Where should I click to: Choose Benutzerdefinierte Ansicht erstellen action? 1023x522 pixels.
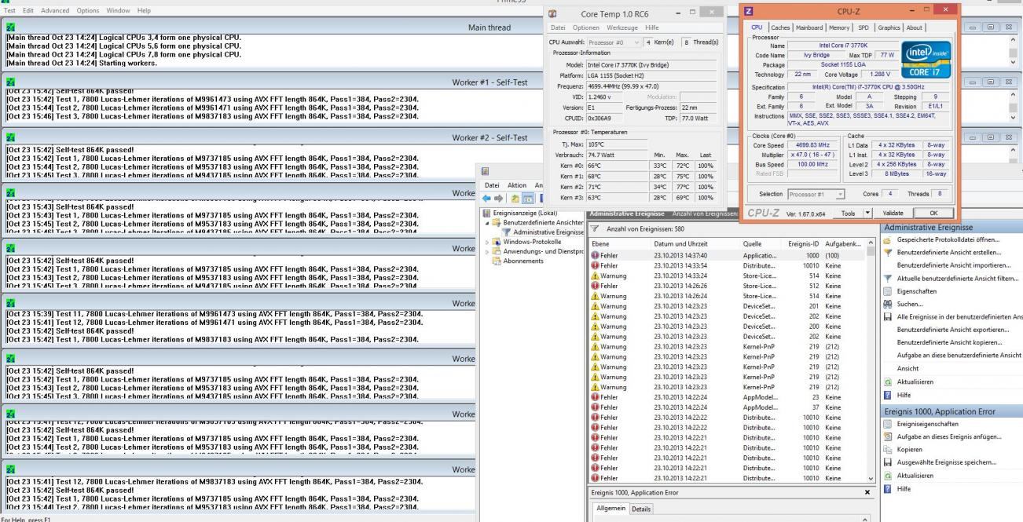pos(949,252)
